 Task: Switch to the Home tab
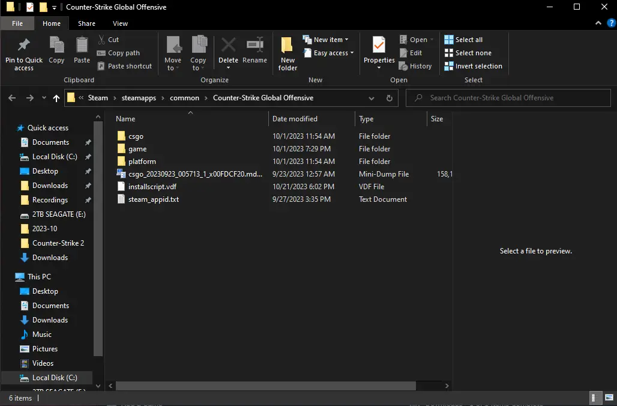52,23
